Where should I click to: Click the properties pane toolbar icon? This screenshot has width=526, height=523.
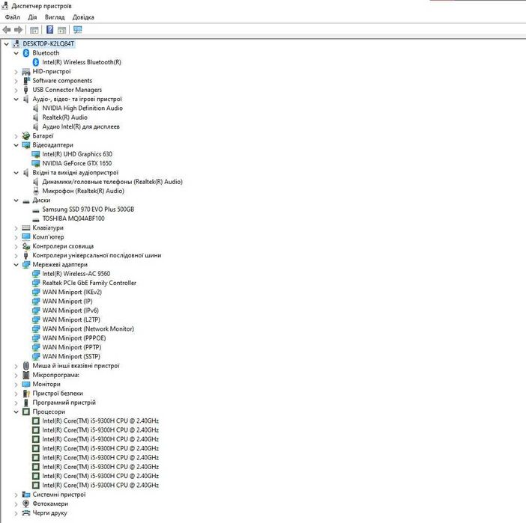(x=61, y=30)
